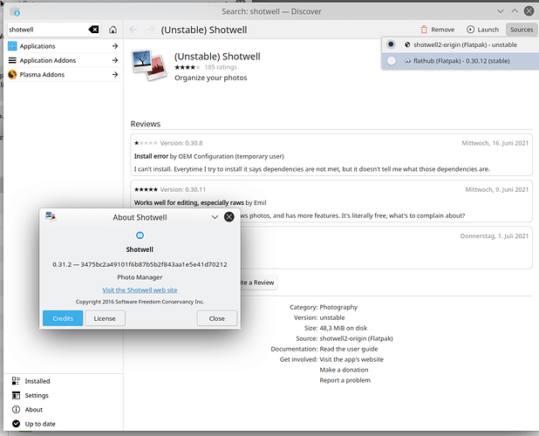Expand the Plasma Addons category

pyautogui.click(x=64, y=75)
